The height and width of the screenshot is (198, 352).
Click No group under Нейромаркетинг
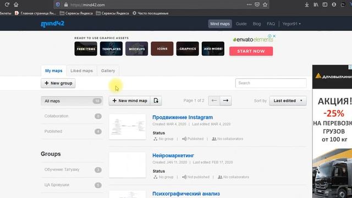click(x=163, y=177)
